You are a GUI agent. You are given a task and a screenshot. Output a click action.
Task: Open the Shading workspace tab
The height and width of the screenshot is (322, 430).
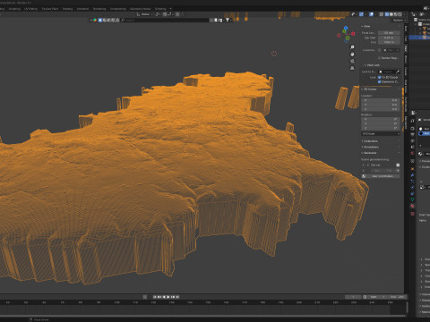67,9
